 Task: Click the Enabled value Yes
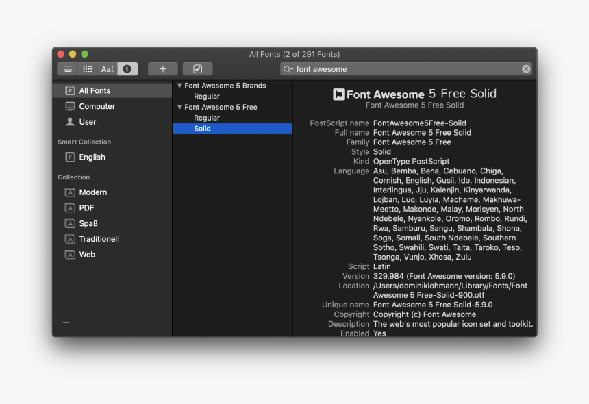pos(379,333)
